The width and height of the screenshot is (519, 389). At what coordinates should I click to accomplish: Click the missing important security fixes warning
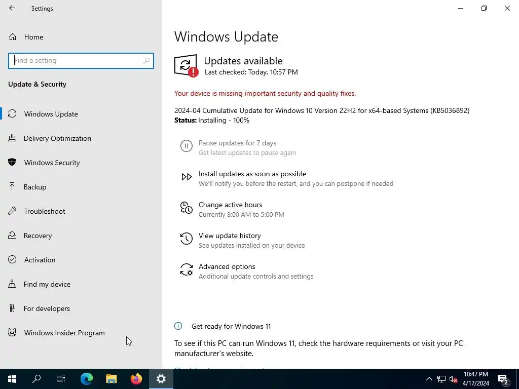pos(265,93)
